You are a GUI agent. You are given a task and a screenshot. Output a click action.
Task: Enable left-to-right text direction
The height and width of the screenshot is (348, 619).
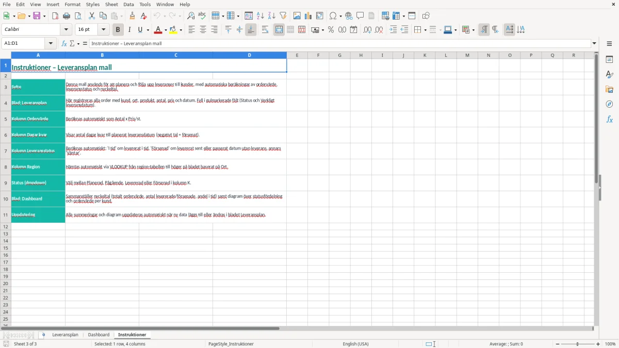click(484, 30)
